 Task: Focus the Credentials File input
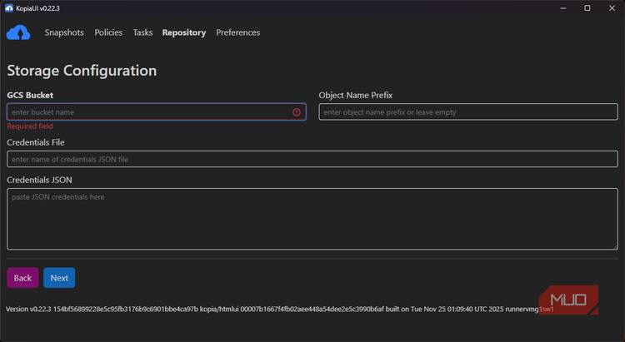[312, 159]
